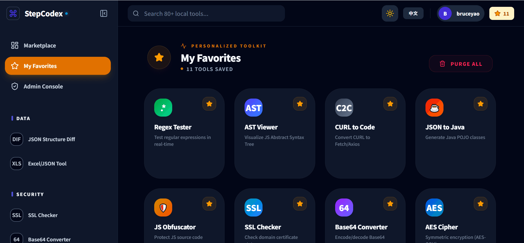Open the AST Viewer tool icon
Image resolution: width=524 pixels, height=243 pixels.
pos(253,108)
